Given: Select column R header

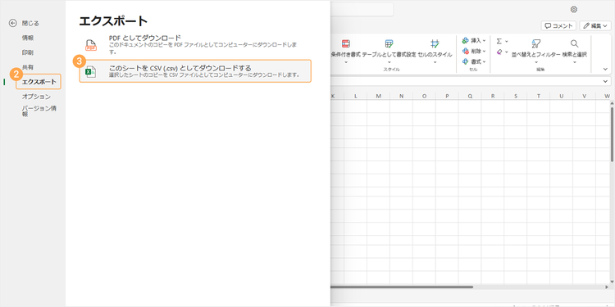Looking at the screenshot, I should (493, 96).
